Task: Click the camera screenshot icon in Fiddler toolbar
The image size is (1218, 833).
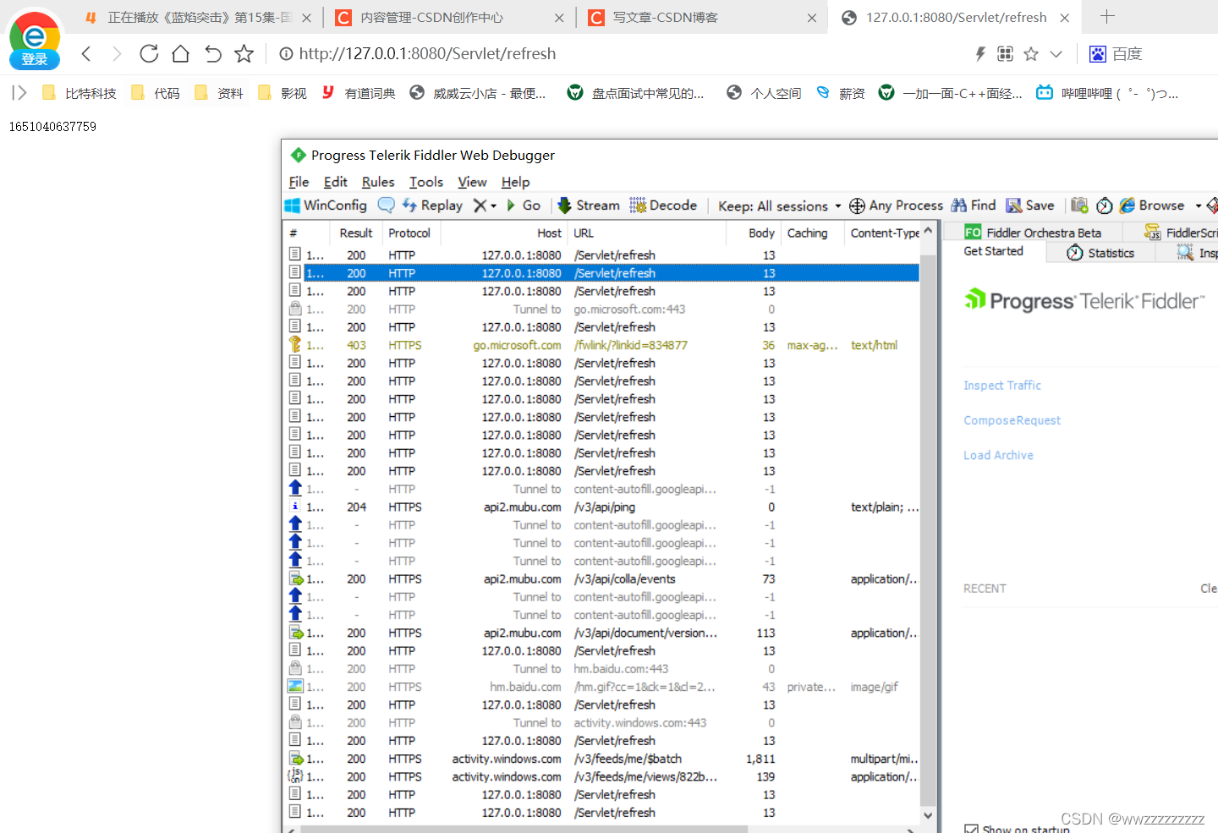Action: click(1079, 206)
